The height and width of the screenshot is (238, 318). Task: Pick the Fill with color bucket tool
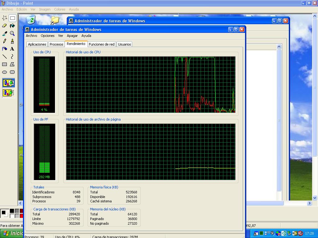(x=12, y=26)
